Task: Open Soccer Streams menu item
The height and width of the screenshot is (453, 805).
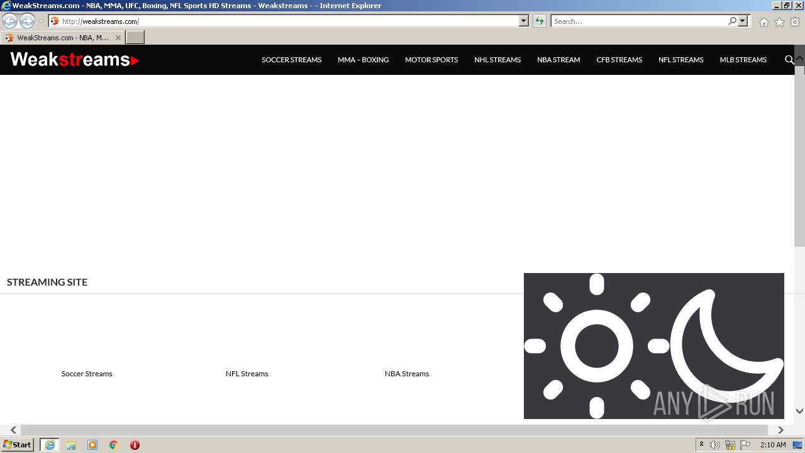Action: [291, 60]
